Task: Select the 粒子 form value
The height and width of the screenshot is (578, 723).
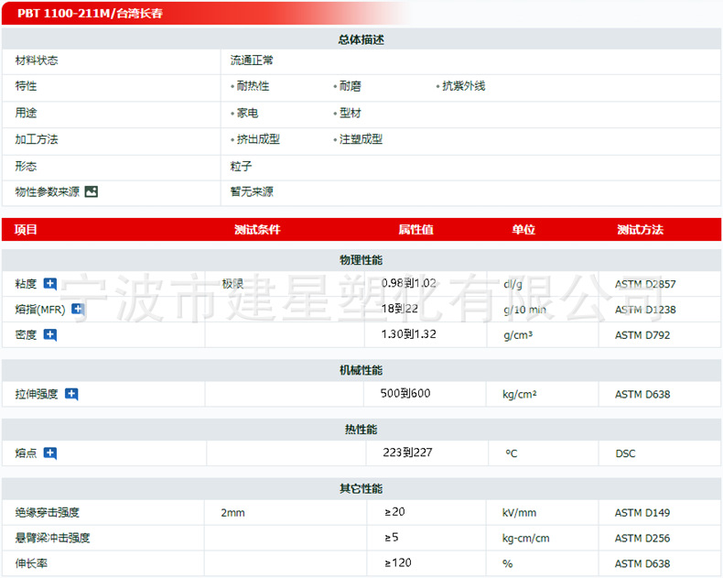Action: (242, 166)
